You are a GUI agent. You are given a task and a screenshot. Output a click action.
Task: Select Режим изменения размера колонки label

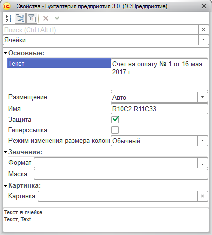pyautogui.click(x=59, y=141)
